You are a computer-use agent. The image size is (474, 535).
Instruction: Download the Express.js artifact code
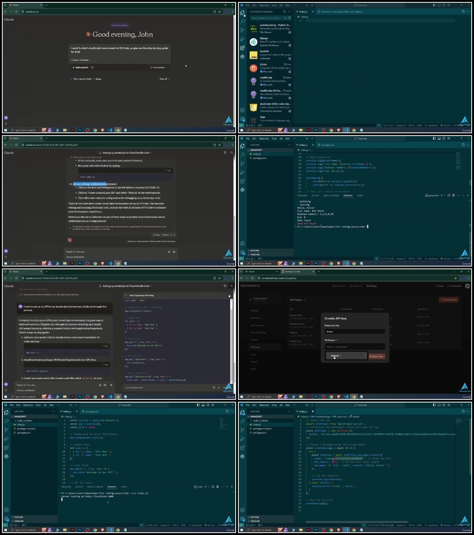pyautogui.click(x=218, y=388)
